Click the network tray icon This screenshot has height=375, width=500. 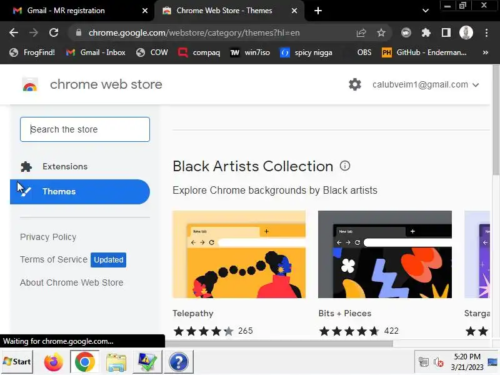[424, 362]
